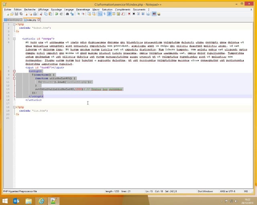
Task: Print the document using the printer icon
Action: [x=35, y=14]
